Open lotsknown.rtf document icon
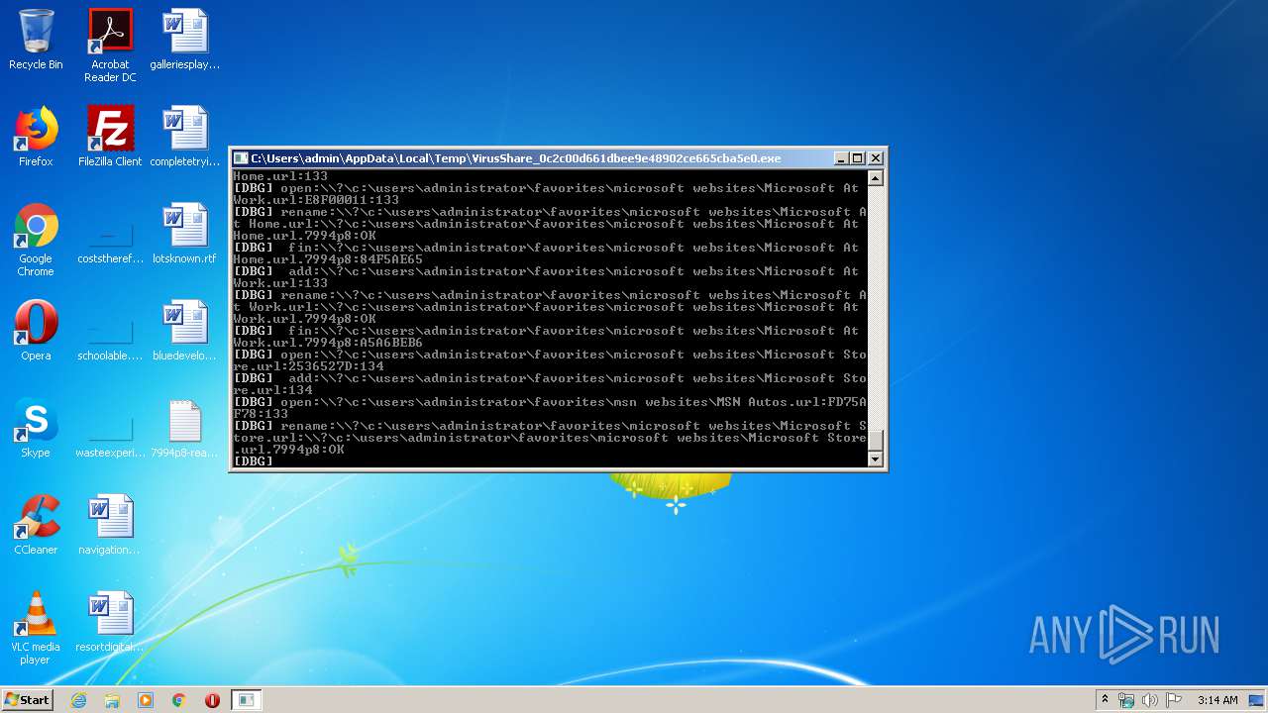This screenshot has width=1268, height=713. click(x=185, y=235)
